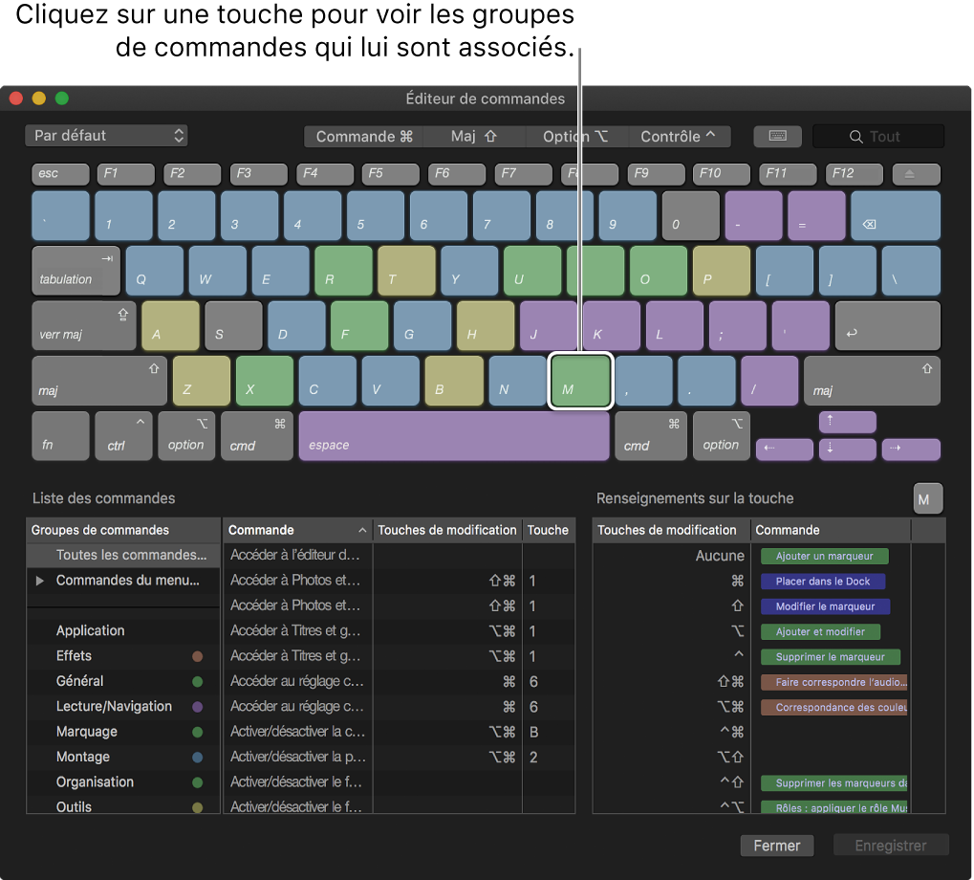Select the Lecture/Navigation command group
Viewport: 974px width, 880px height.
[123, 707]
